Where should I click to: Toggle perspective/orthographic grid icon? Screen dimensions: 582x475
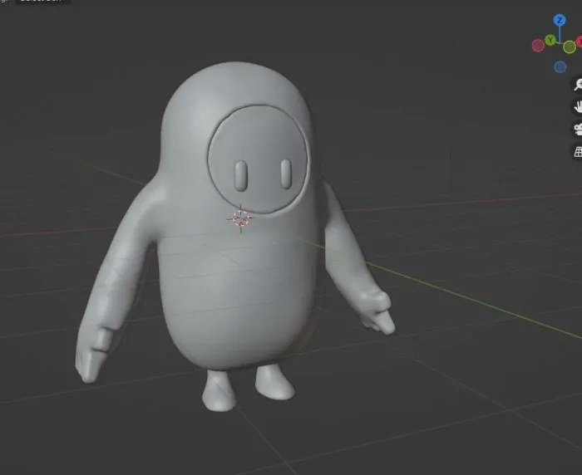[578, 152]
